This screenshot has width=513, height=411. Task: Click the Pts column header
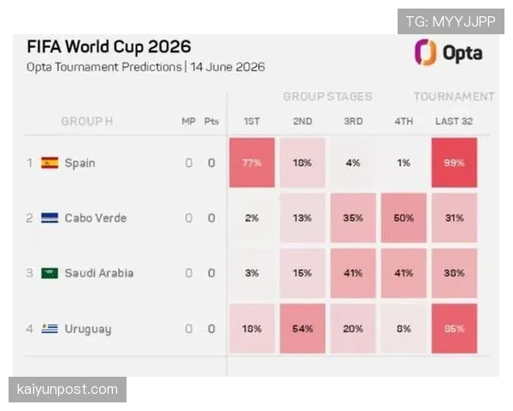tap(211, 122)
